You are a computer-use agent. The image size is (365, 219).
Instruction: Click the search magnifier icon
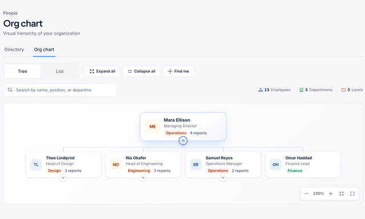10,90
